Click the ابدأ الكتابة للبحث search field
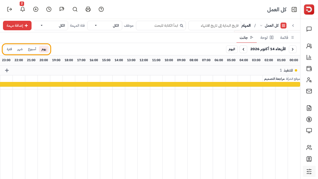 [161, 26]
